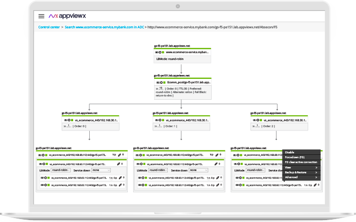The height and width of the screenshot is (222, 356).
Task: Open the Service down dropdown in the middle panel
Action: (x=199, y=170)
